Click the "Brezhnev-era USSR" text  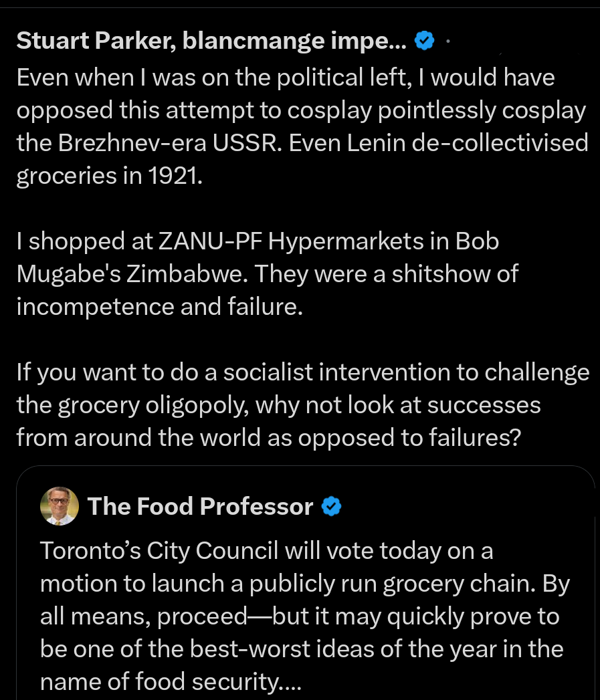175,143
